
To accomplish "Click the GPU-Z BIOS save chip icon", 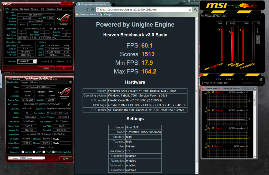I will 69,104.
